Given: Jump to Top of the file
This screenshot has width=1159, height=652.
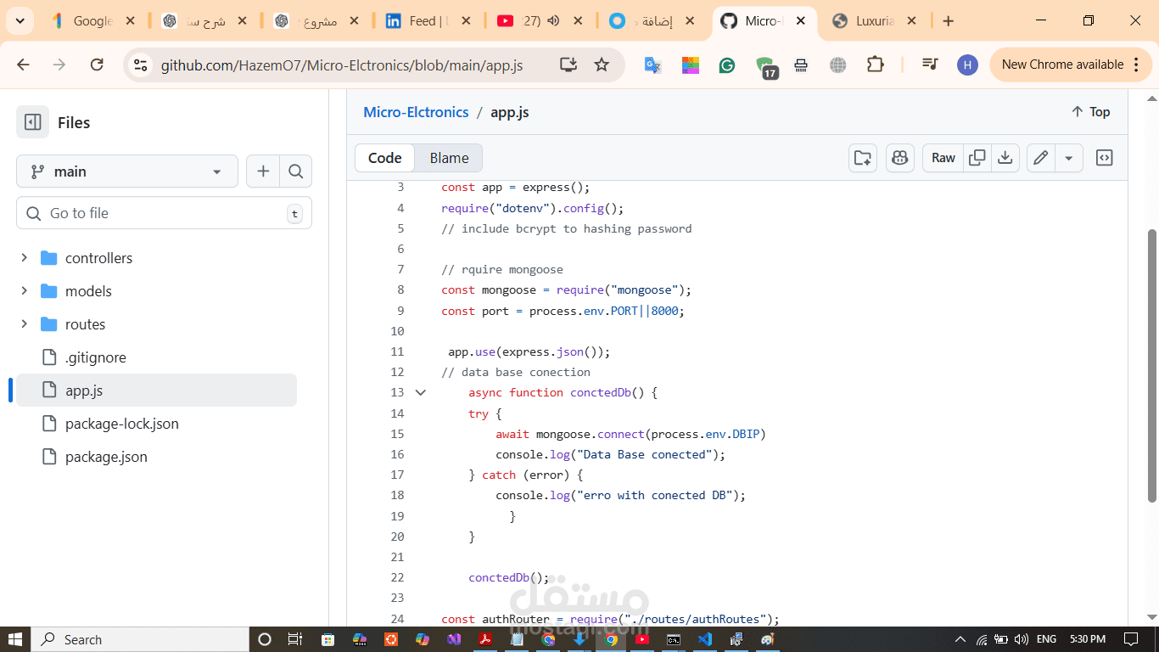Looking at the screenshot, I should pyautogui.click(x=1090, y=112).
